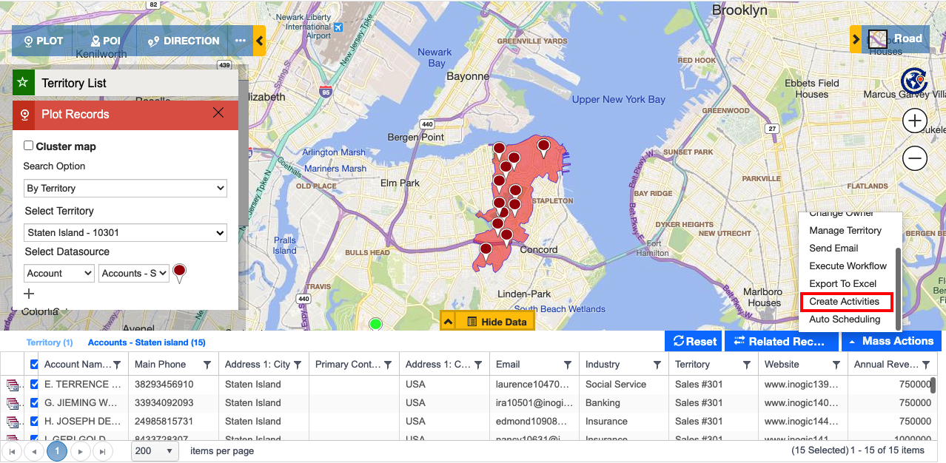The height and width of the screenshot is (463, 946).
Task: Switch to the Territory (1) tab
Action: point(50,342)
